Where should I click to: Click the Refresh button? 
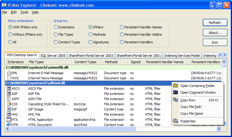pyautogui.click(x=215, y=23)
